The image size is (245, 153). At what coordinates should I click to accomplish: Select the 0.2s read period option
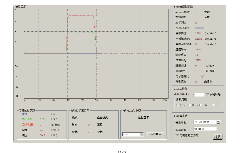[190, 105]
